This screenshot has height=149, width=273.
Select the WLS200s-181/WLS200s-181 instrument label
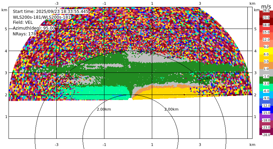(x=42, y=17)
